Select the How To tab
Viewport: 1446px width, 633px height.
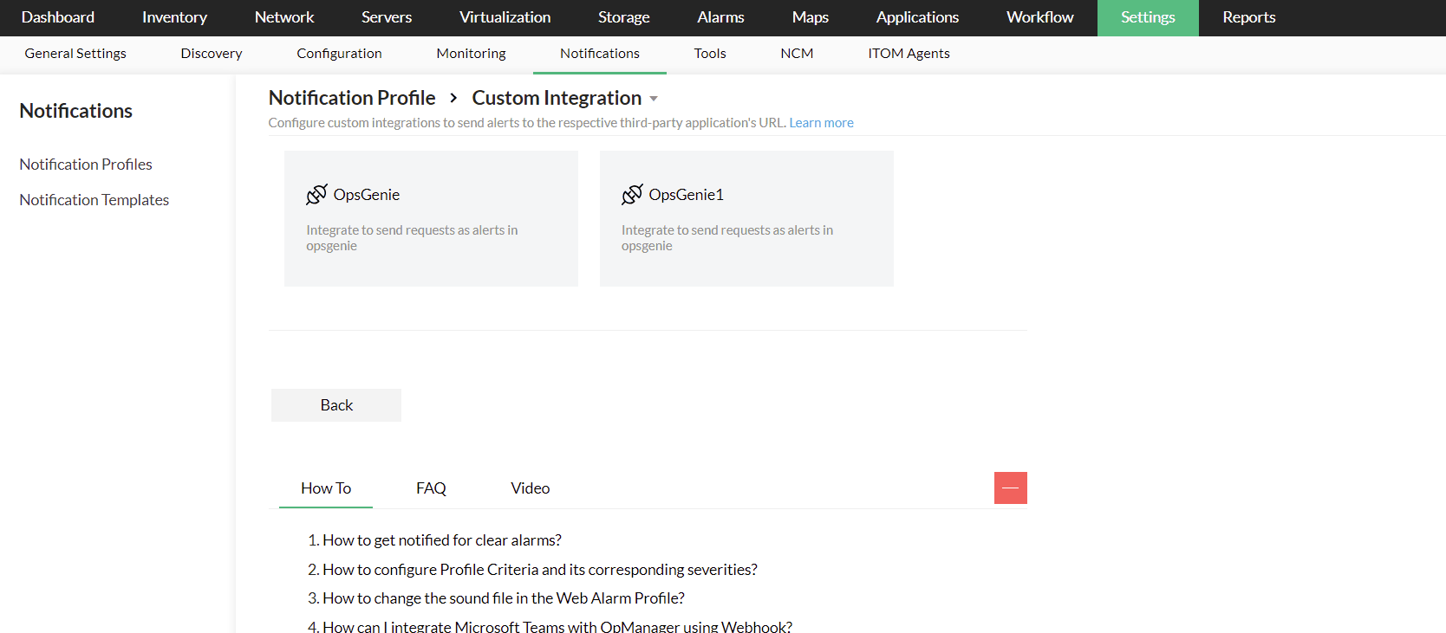pos(326,488)
